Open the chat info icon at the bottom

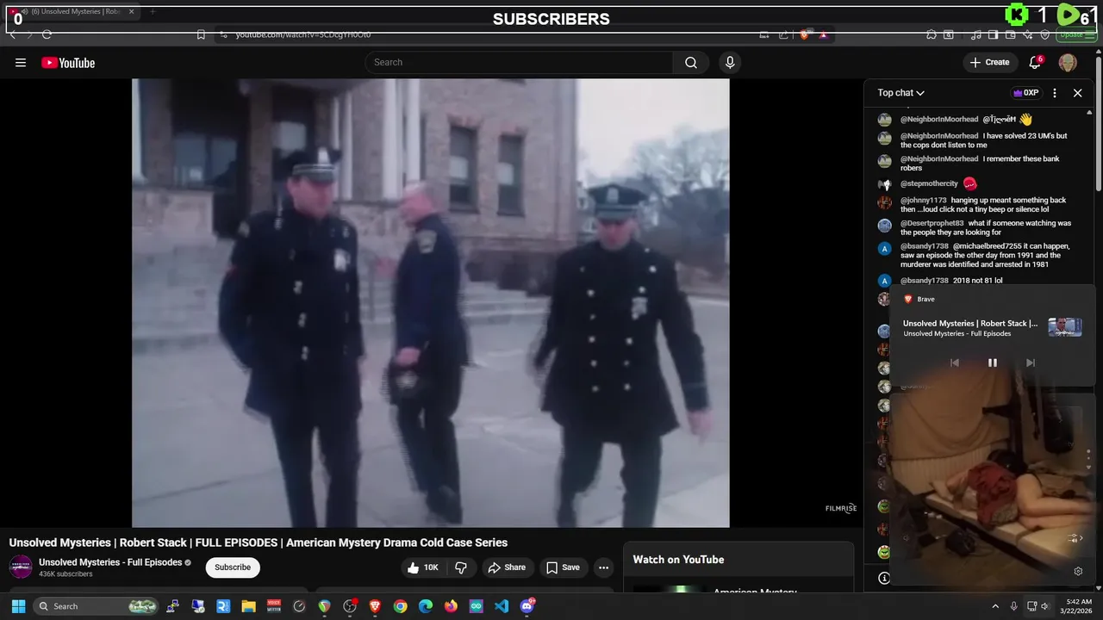coord(883,579)
